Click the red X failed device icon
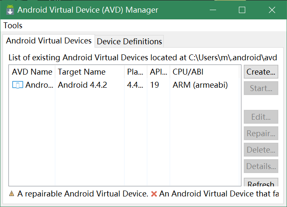Screen dimensions: 287x207 154,194
